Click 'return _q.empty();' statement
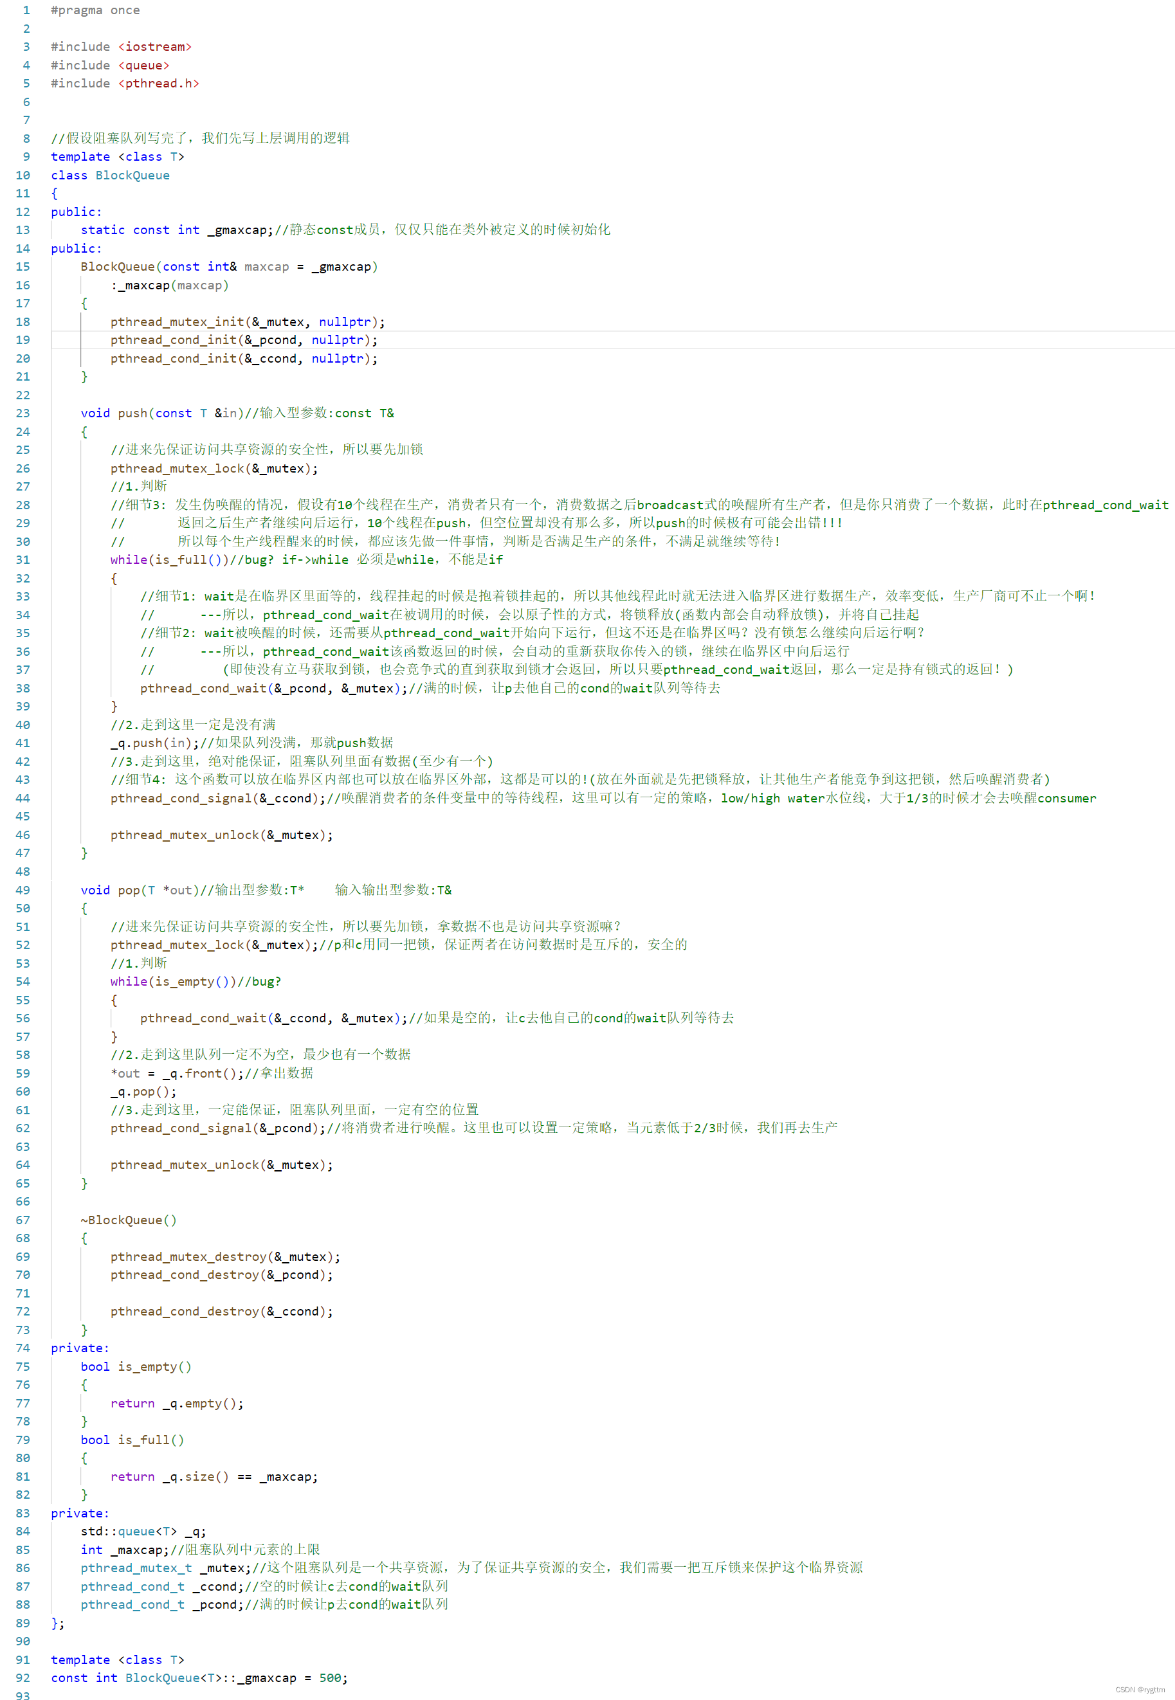 [177, 1404]
